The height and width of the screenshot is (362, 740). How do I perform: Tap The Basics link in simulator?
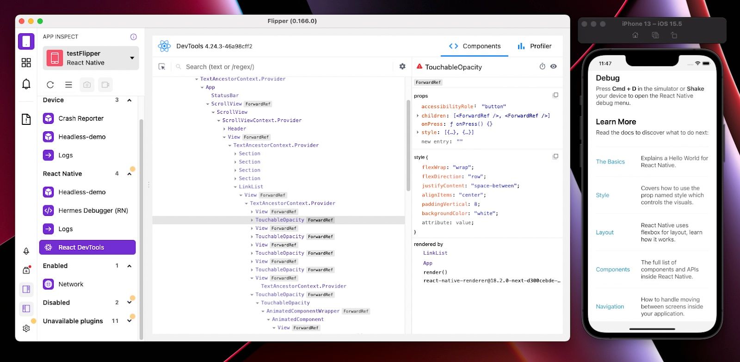610,162
